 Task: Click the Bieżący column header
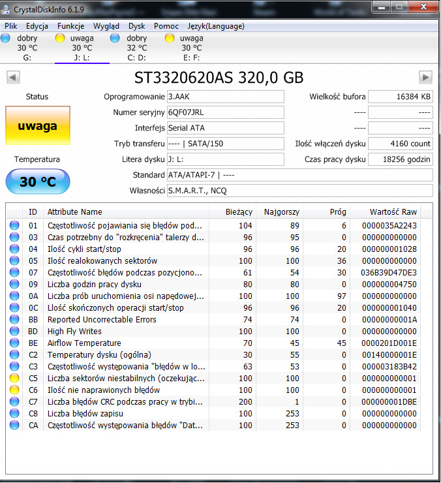(233, 212)
